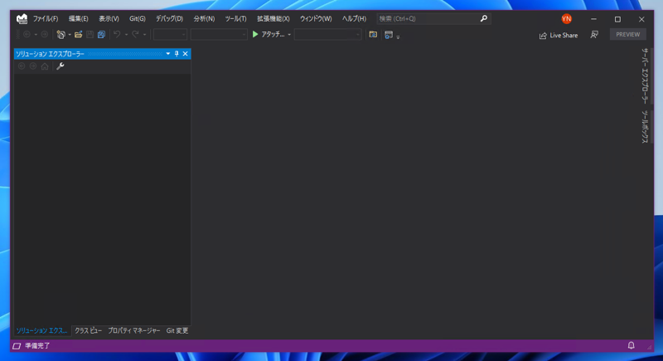Open the ウィンドウ(W) menu
Screen dimensions: 663x361
click(x=316, y=18)
